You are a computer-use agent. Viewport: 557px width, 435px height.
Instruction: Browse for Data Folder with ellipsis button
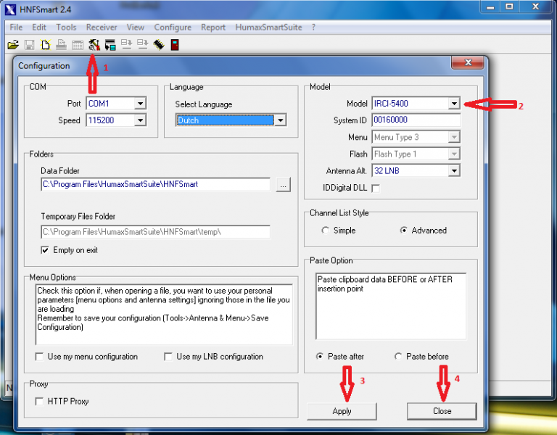coord(283,185)
